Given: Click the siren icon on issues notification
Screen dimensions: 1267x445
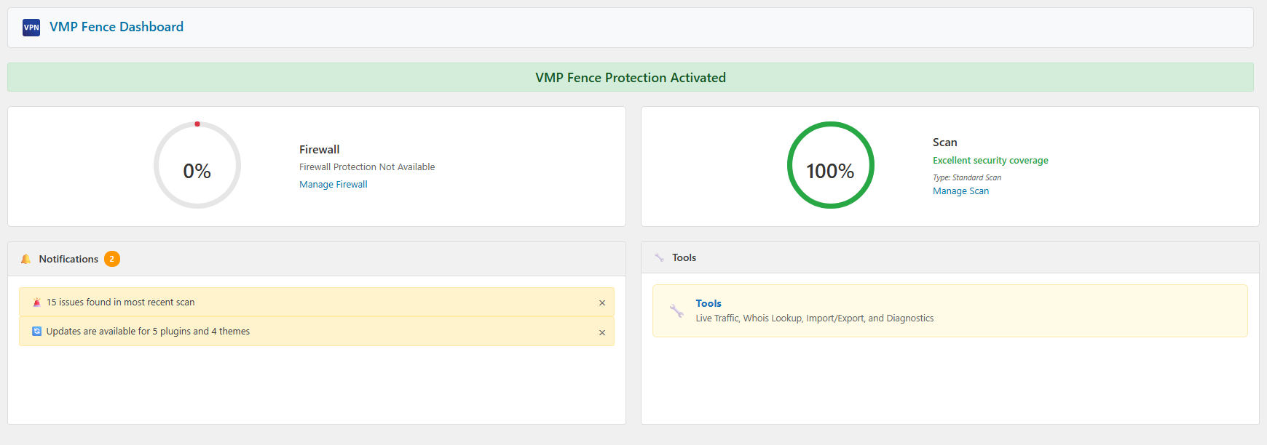Looking at the screenshot, I should pyautogui.click(x=37, y=302).
